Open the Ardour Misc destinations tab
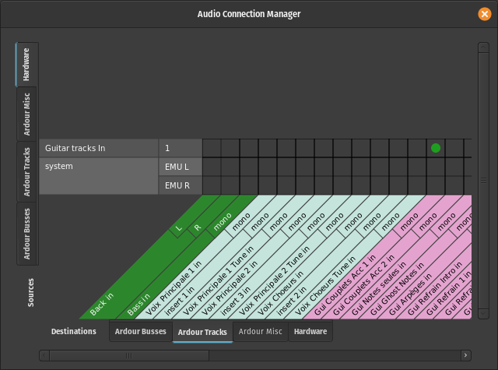Screen dimensions: 498x370 261,331
